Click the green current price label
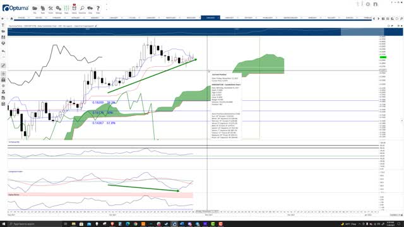404x227 pixels. (x=383, y=57)
